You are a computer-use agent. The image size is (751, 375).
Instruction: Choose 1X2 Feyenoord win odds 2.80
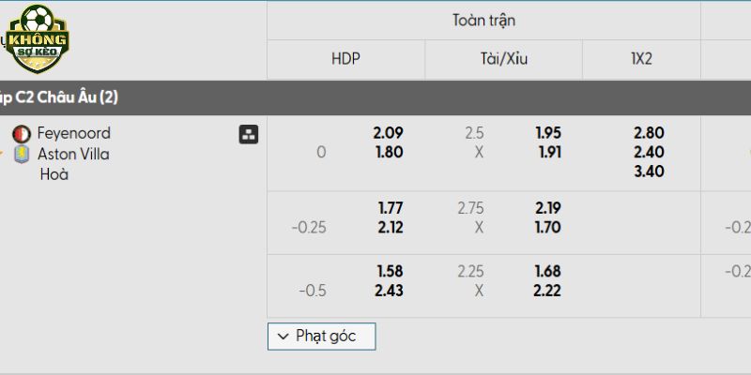(x=649, y=133)
